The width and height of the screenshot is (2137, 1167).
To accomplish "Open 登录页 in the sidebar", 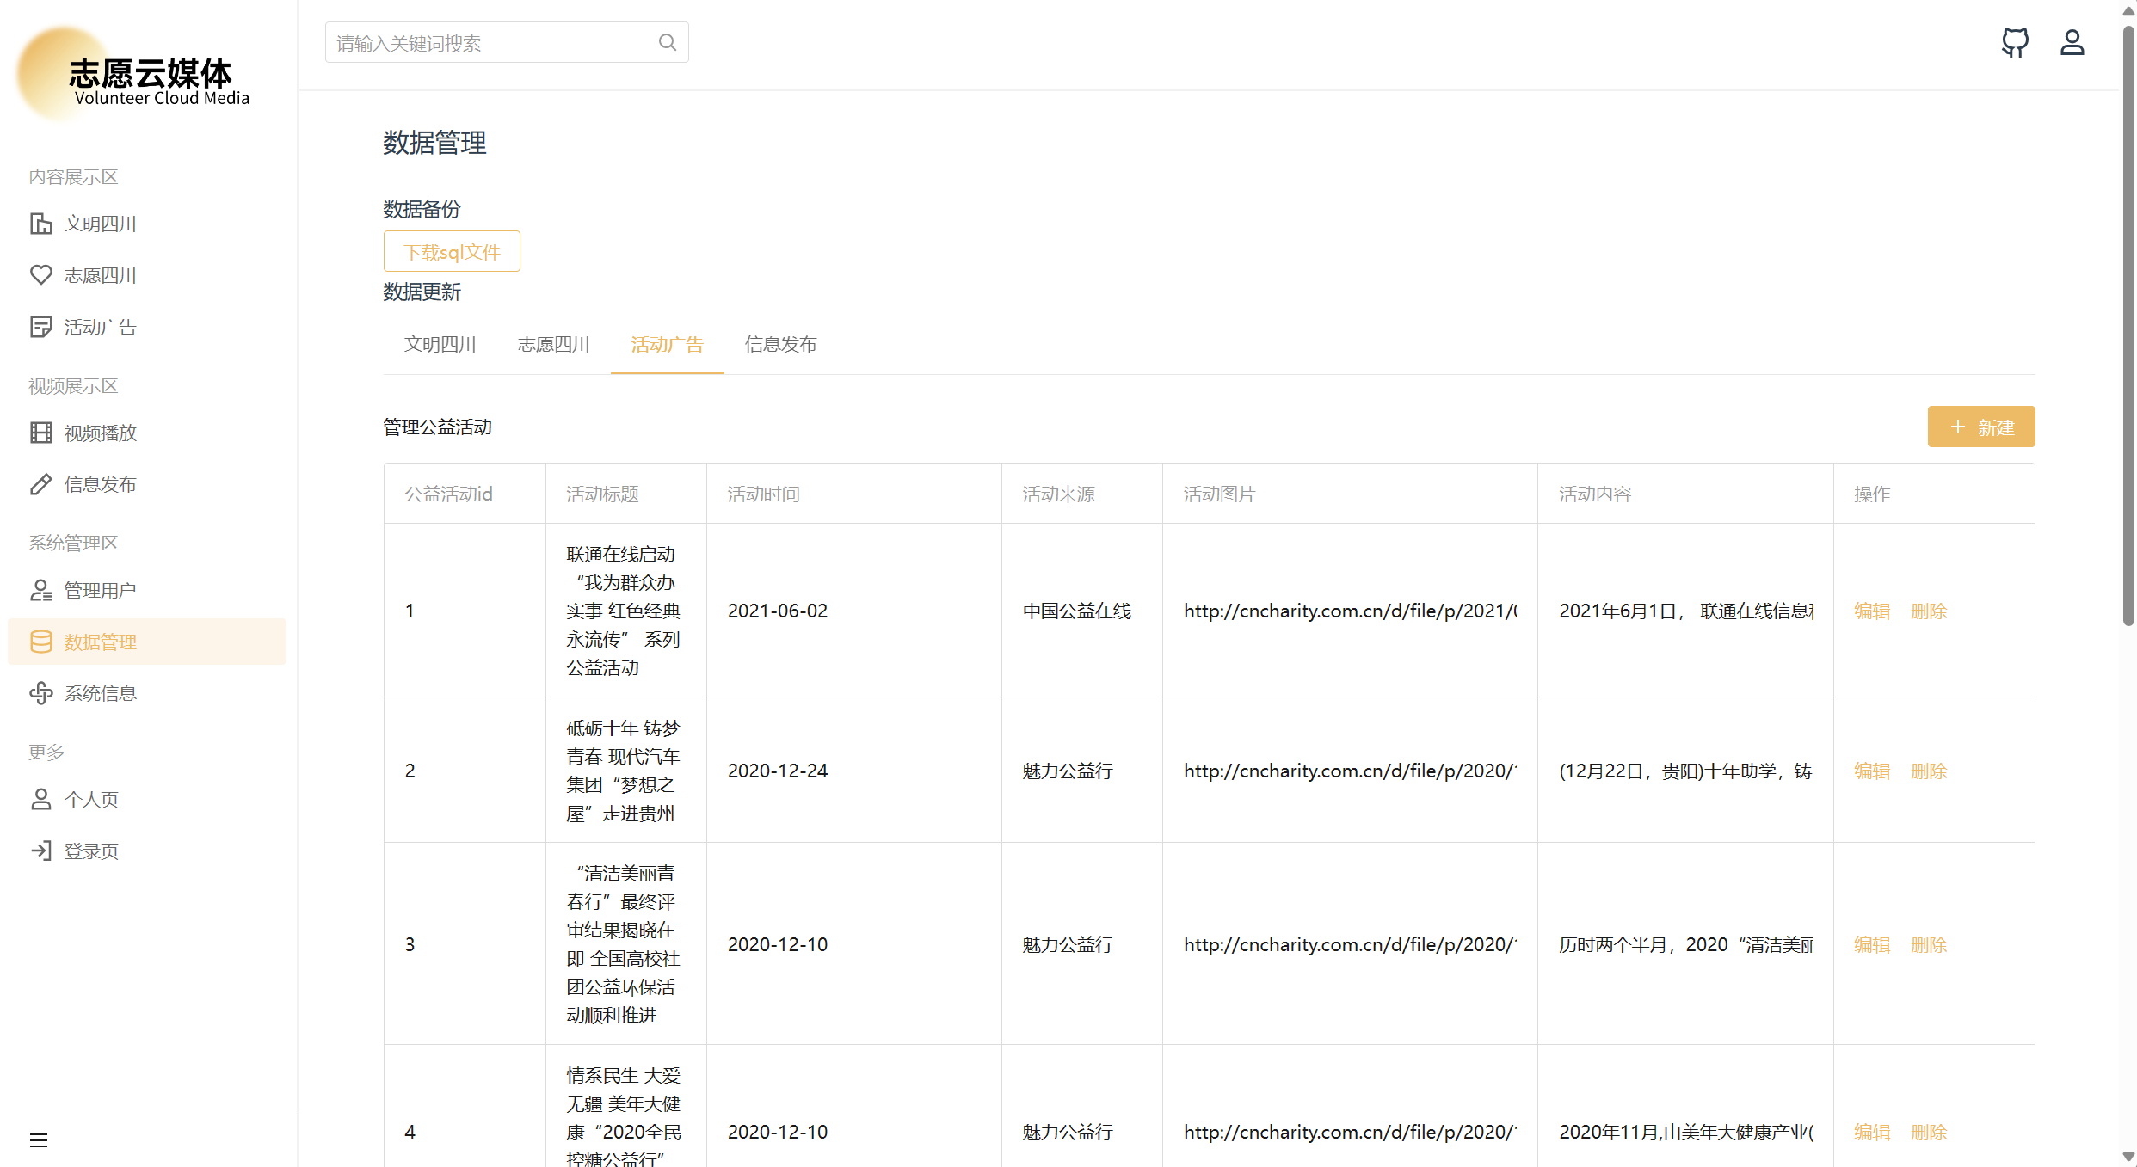I will pyautogui.click(x=91, y=851).
